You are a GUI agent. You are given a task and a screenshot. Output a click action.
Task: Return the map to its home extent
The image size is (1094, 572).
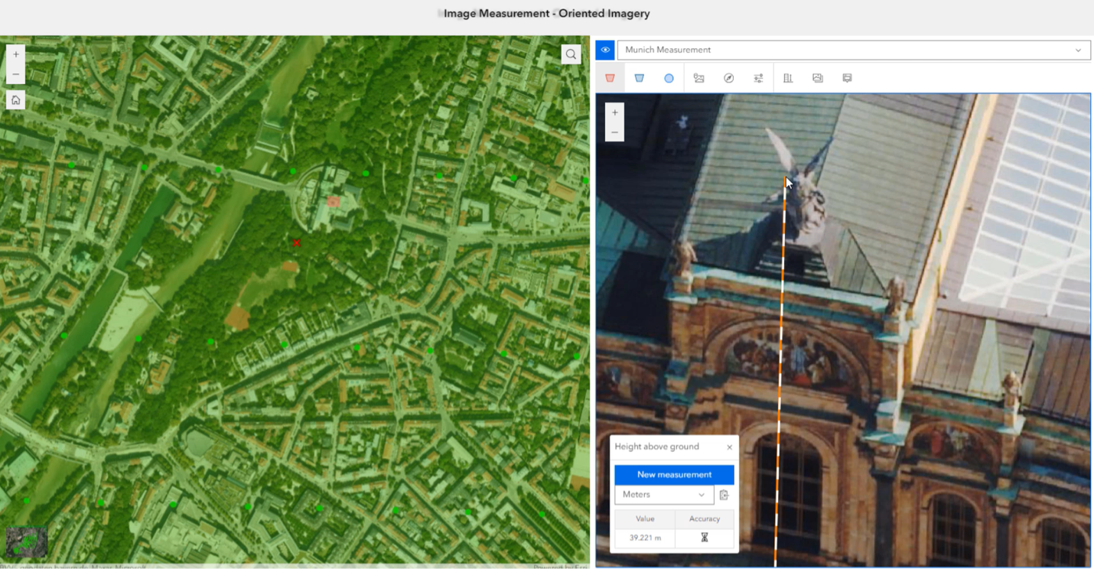15,100
